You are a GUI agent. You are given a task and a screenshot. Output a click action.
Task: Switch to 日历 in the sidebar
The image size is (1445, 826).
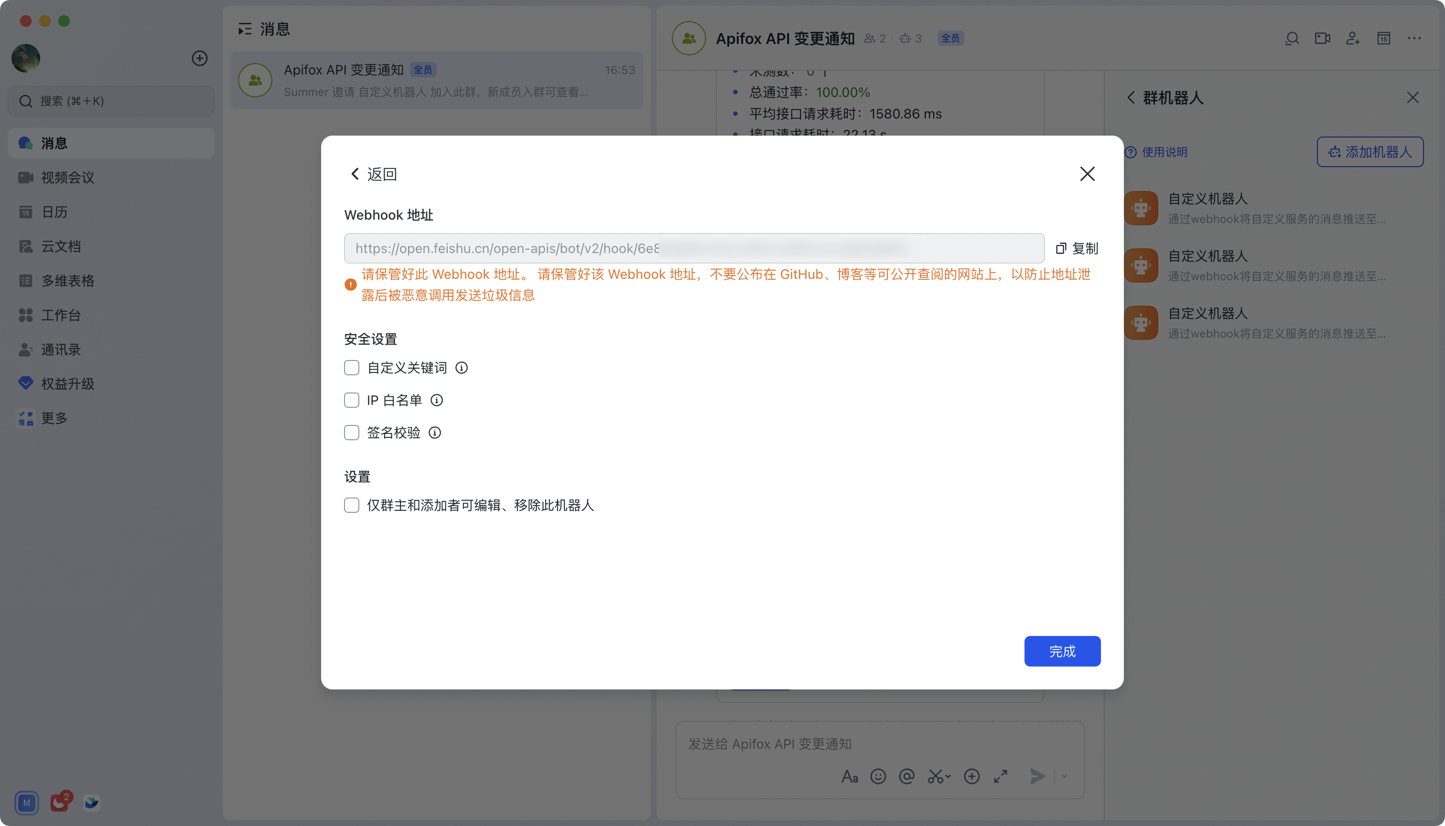(x=55, y=212)
